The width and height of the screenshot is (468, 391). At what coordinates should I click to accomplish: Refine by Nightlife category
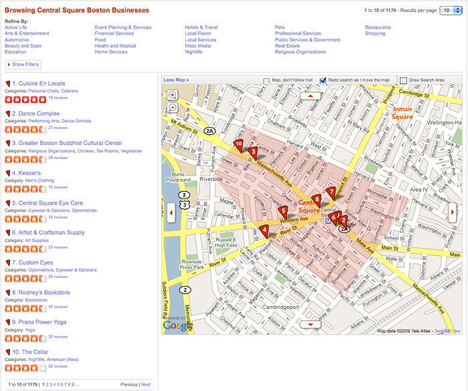[193, 52]
